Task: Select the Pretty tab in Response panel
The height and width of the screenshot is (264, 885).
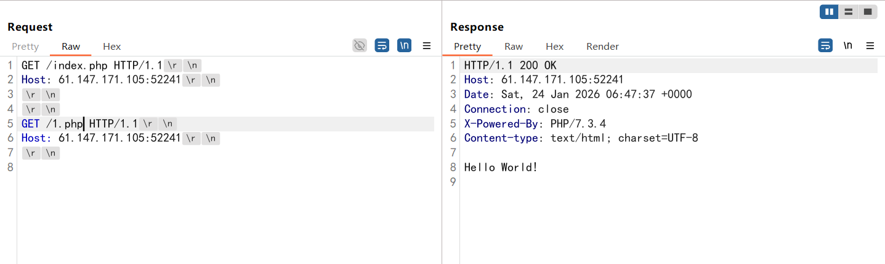Action: point(467,47)
